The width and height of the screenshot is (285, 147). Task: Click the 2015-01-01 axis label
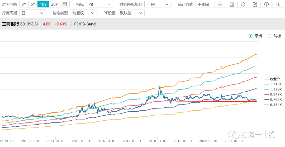[81, 141]
